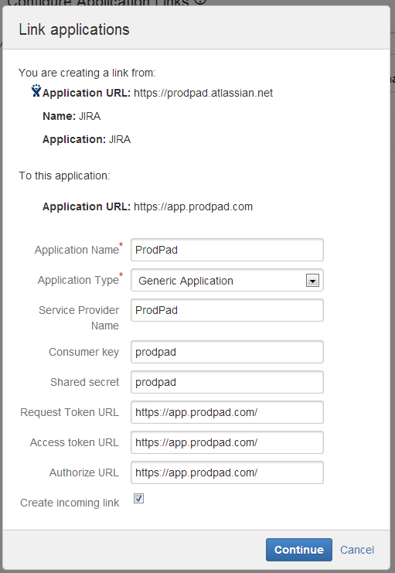This screenshot has width=395, height=573.
Task: Click the Continue button
Action: [x=299, y=550]
